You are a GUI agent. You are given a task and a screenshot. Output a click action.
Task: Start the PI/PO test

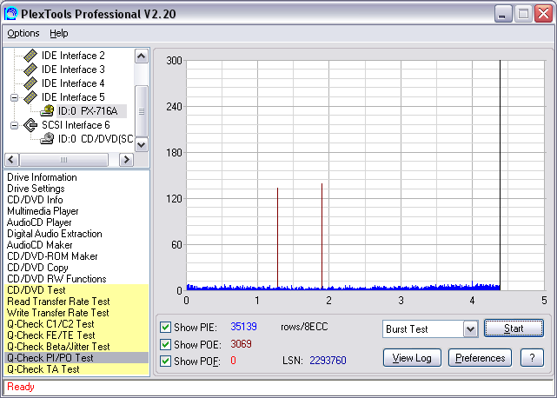tap(514, 328)
